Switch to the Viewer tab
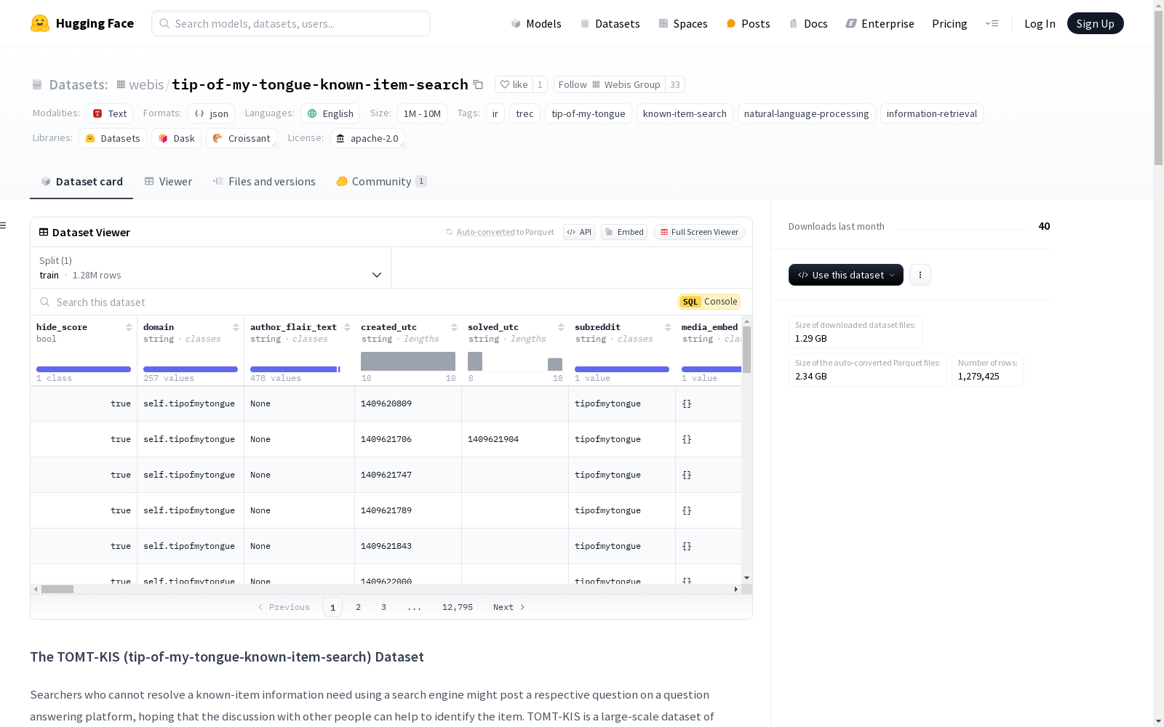 [x=168, y=182]
